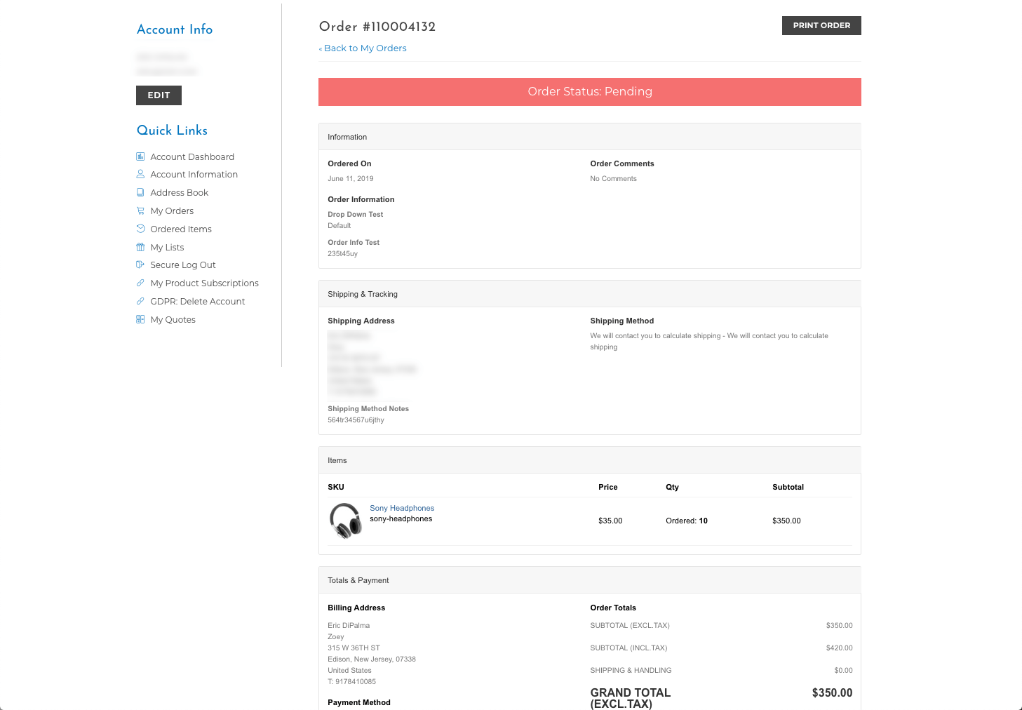
Task: Open My Product Subscriptions page
Action: coord(204,283)
